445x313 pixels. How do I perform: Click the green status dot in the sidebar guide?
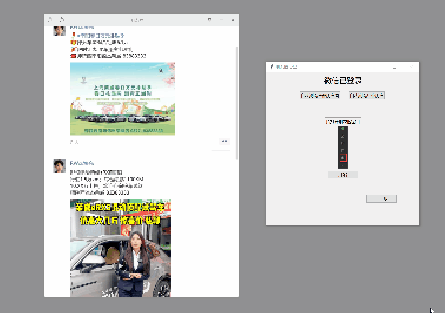click(343, 128)
